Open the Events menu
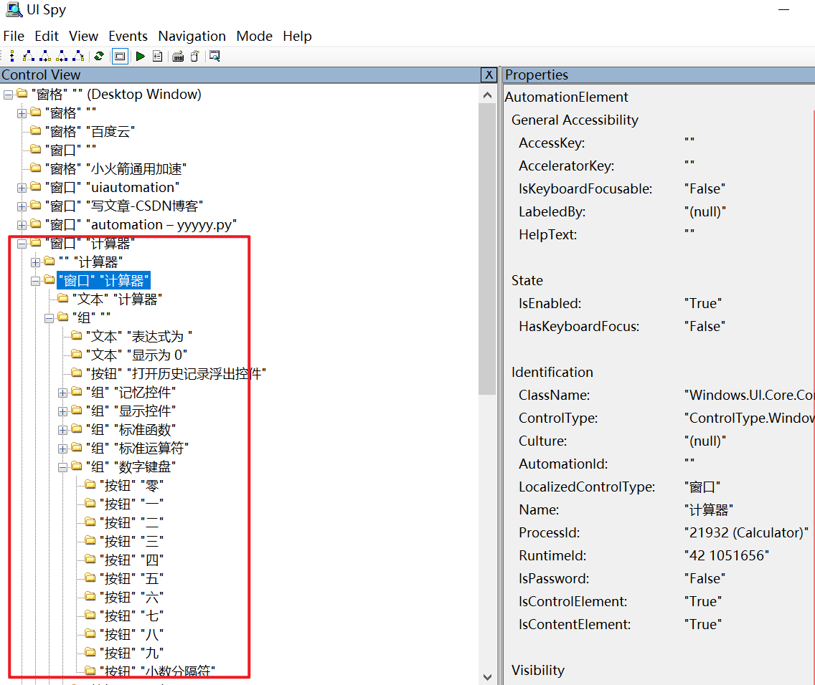Viewport: 815px width, 685px height. 128,36
